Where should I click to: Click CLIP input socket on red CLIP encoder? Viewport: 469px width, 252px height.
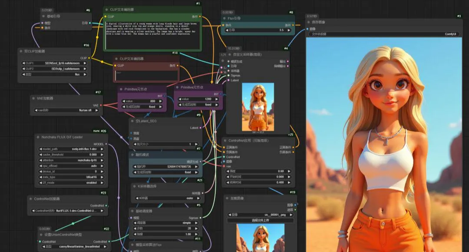click(x=115, y=65)
